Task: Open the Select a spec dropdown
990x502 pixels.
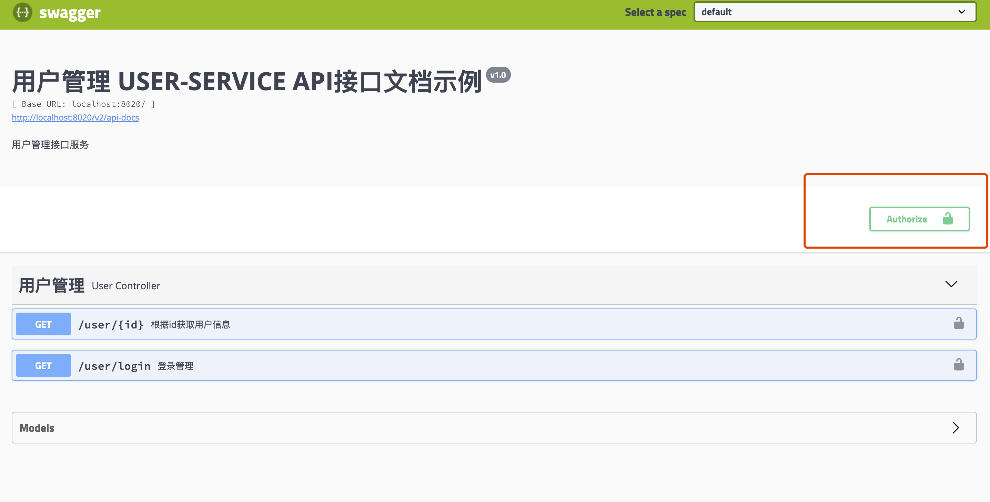Action: point(835,12)
